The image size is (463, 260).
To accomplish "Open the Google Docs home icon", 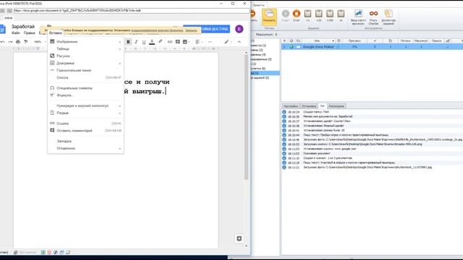I will pyautogui.click(x=3, y=29).
